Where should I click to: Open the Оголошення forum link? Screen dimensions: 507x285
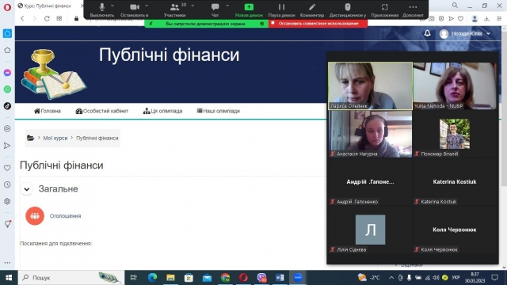coord(65,216)
